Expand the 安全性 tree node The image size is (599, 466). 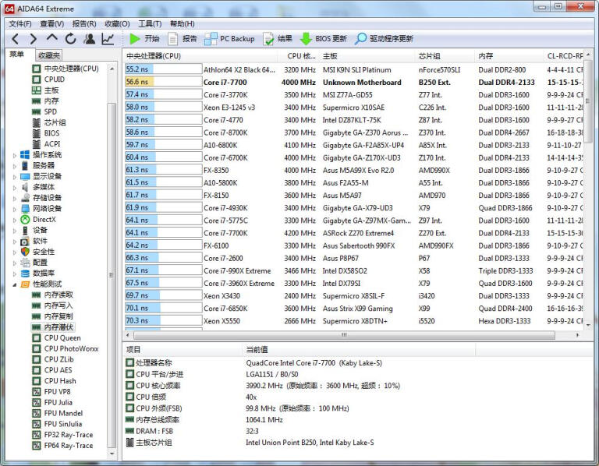[x=15, y=252]
